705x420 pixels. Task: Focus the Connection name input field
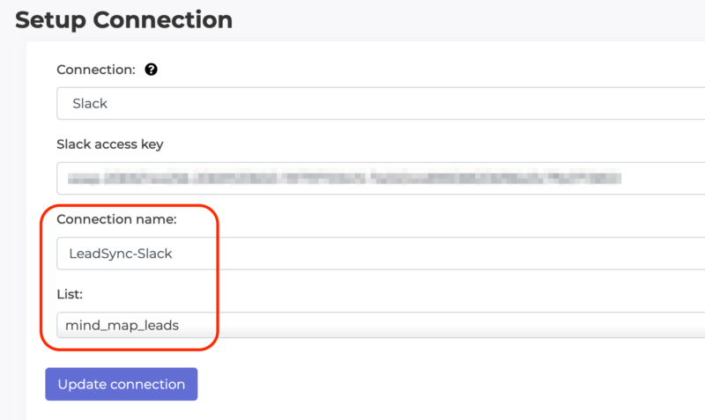pyautogui.click(x=379, y=254)
